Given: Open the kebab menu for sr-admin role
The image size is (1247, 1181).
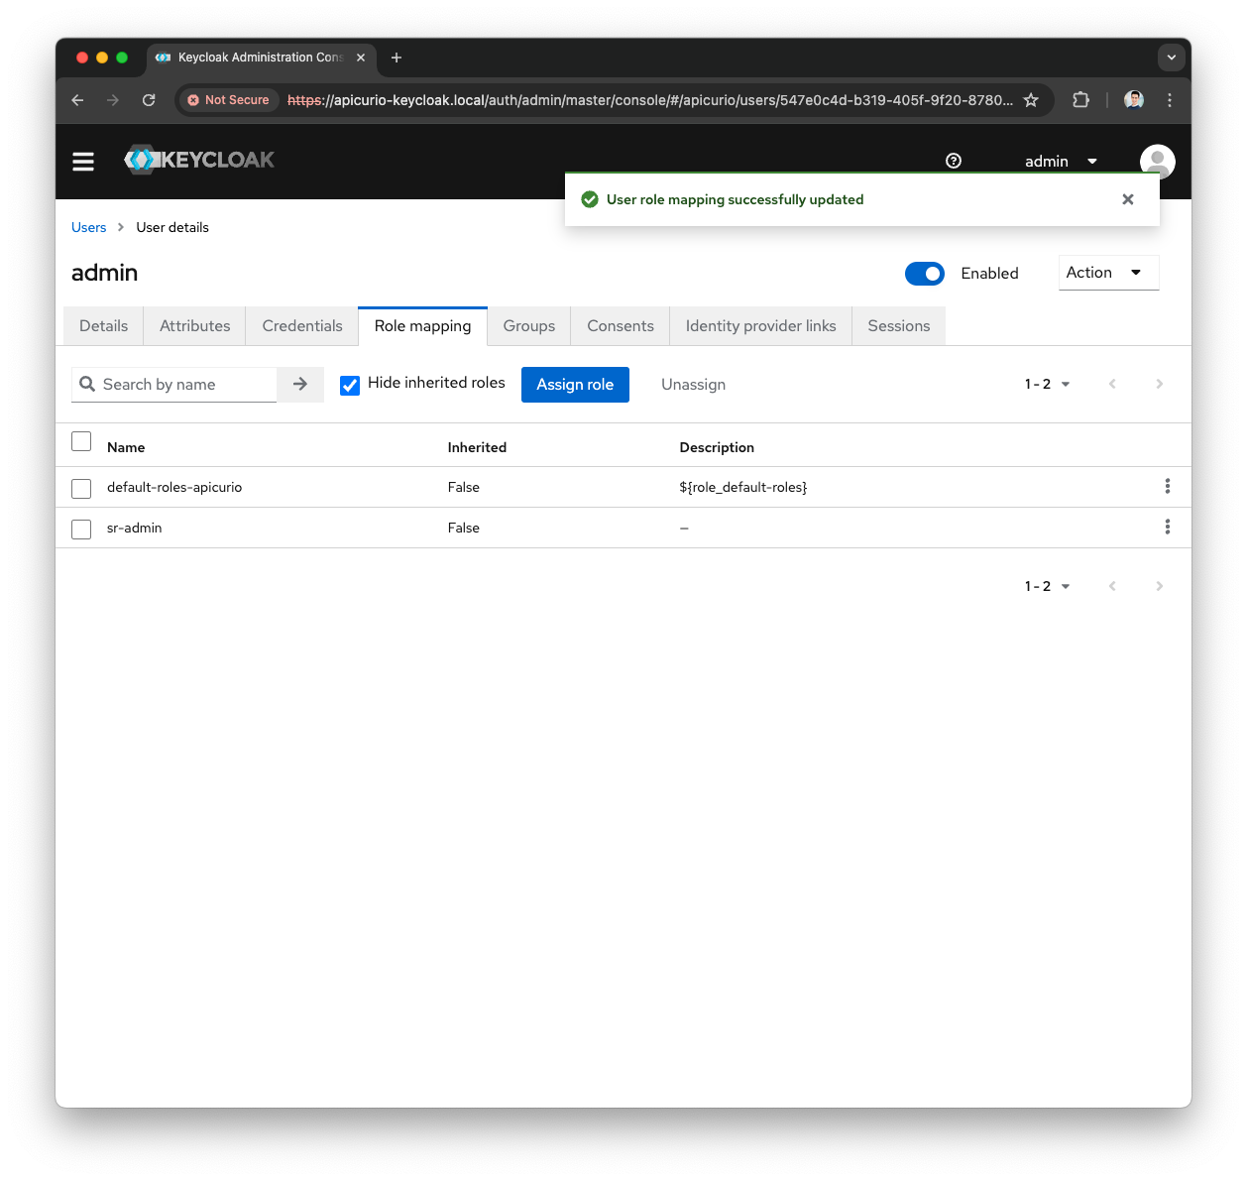Looking at the screenshot, I should click(1167, 527).
